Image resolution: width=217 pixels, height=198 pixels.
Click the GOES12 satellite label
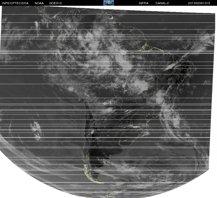tap(55, 3)
